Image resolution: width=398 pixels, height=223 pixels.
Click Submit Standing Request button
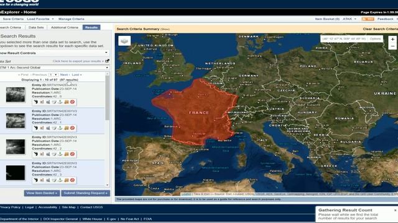(x=86, y=193)
